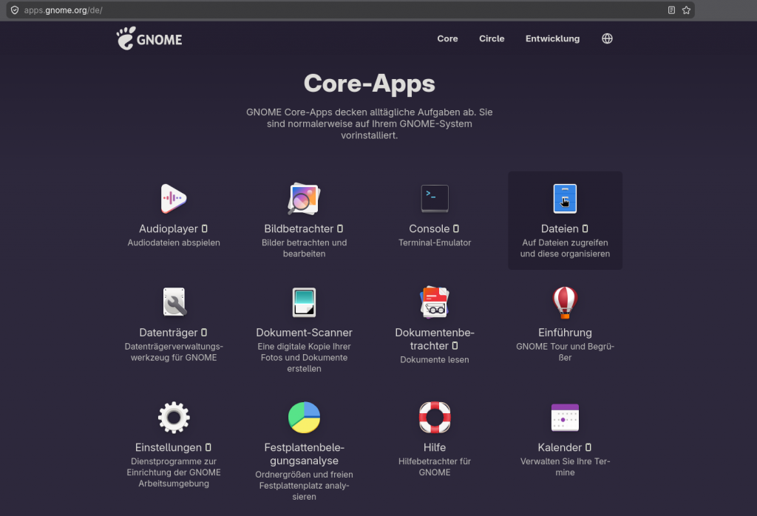Open the Dokumentenbetrachter app icon
Viewport: 757px width, 516px height.
click(435, 302)
